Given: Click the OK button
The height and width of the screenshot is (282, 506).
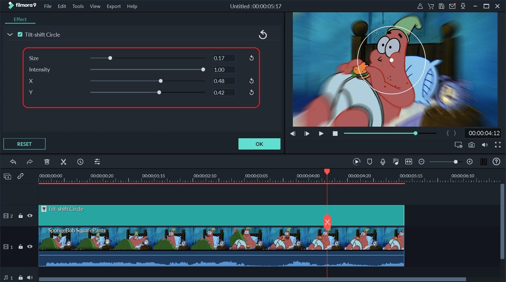Looking at the screenshot, I should 259,144.
